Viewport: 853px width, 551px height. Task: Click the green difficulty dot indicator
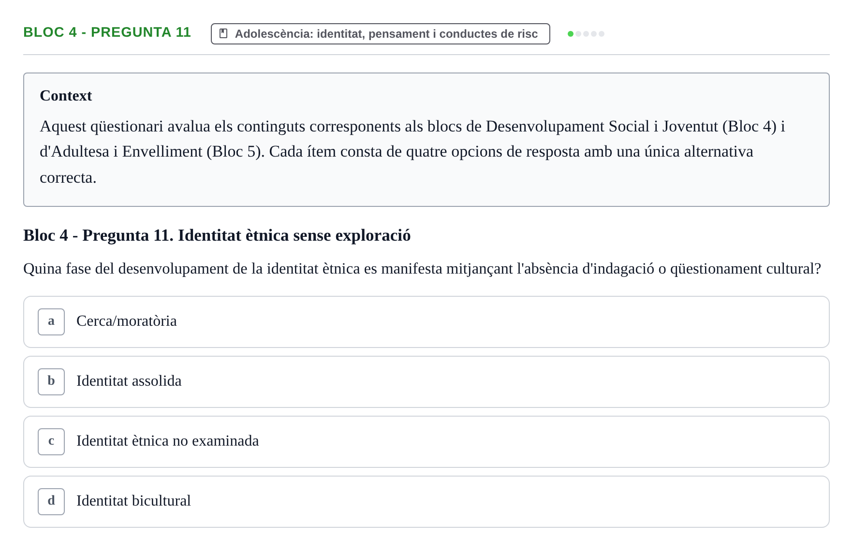pyautogui.click(x=571, y=34)
